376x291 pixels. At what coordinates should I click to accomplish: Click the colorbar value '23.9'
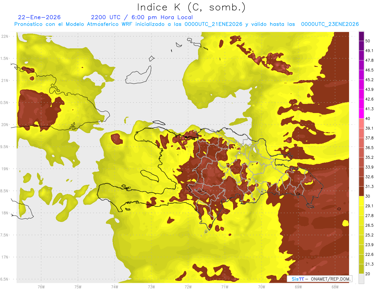369,245
